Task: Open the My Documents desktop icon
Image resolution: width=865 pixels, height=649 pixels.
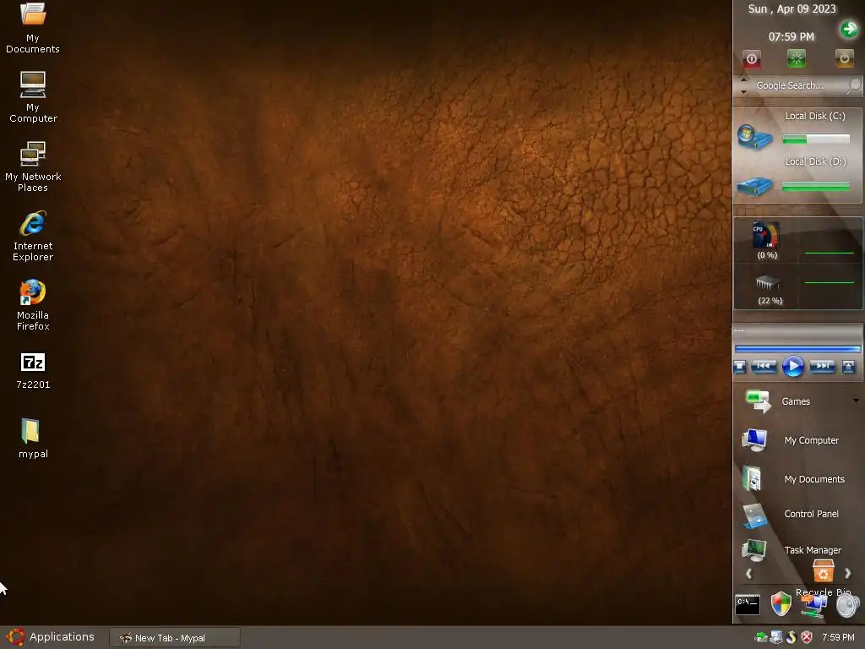Action: (x=33, y=28)
